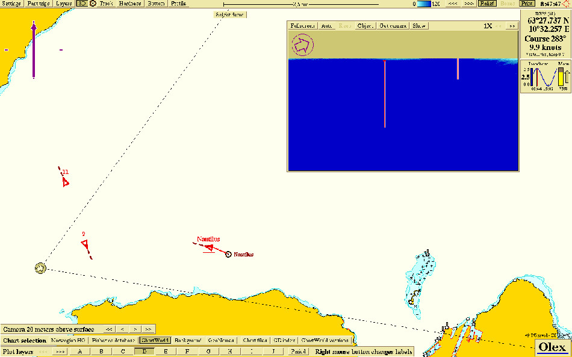Image resolution: width=572 pixels, height=357 pixels.
Task: Open the Chart files option
Action: point(255,341)
